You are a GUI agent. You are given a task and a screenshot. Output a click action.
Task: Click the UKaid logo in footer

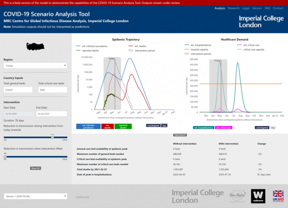[x=278, y=196]
